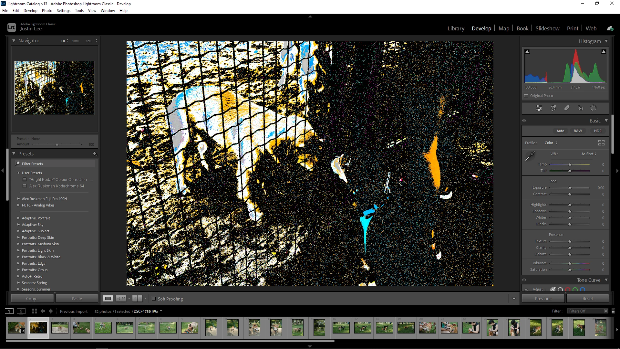Open the second monitor window button
Screen dimensions: 620x349
21,311
